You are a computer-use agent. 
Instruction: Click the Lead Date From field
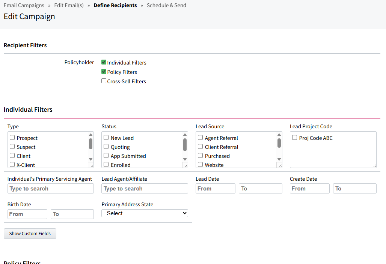tap(216, 189)
